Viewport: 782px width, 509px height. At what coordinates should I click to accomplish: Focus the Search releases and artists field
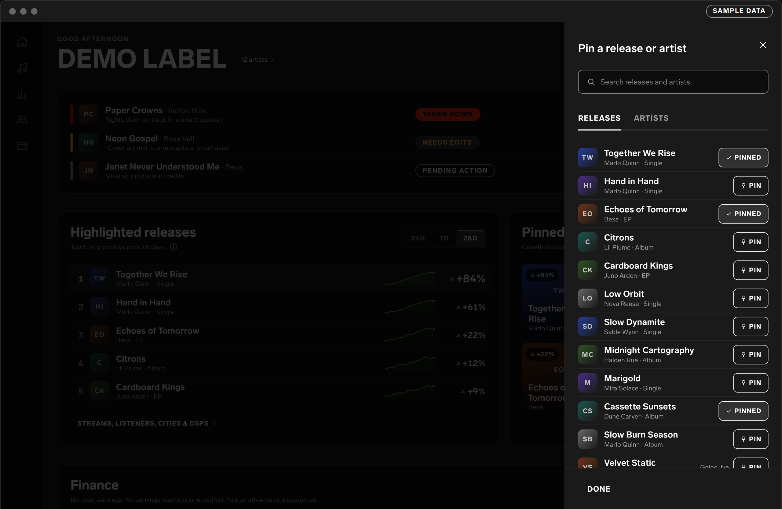tap(673, 82)
